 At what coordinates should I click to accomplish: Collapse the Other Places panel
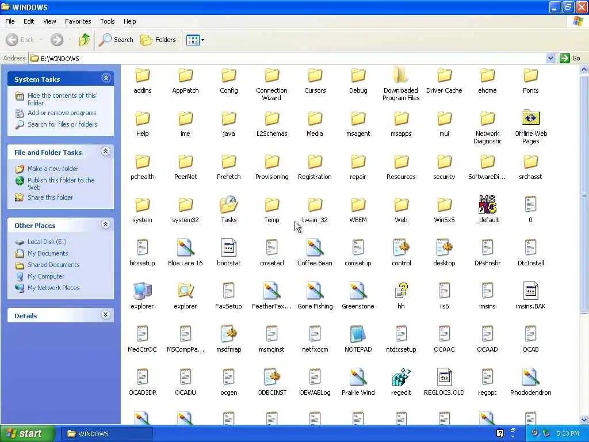106,225
